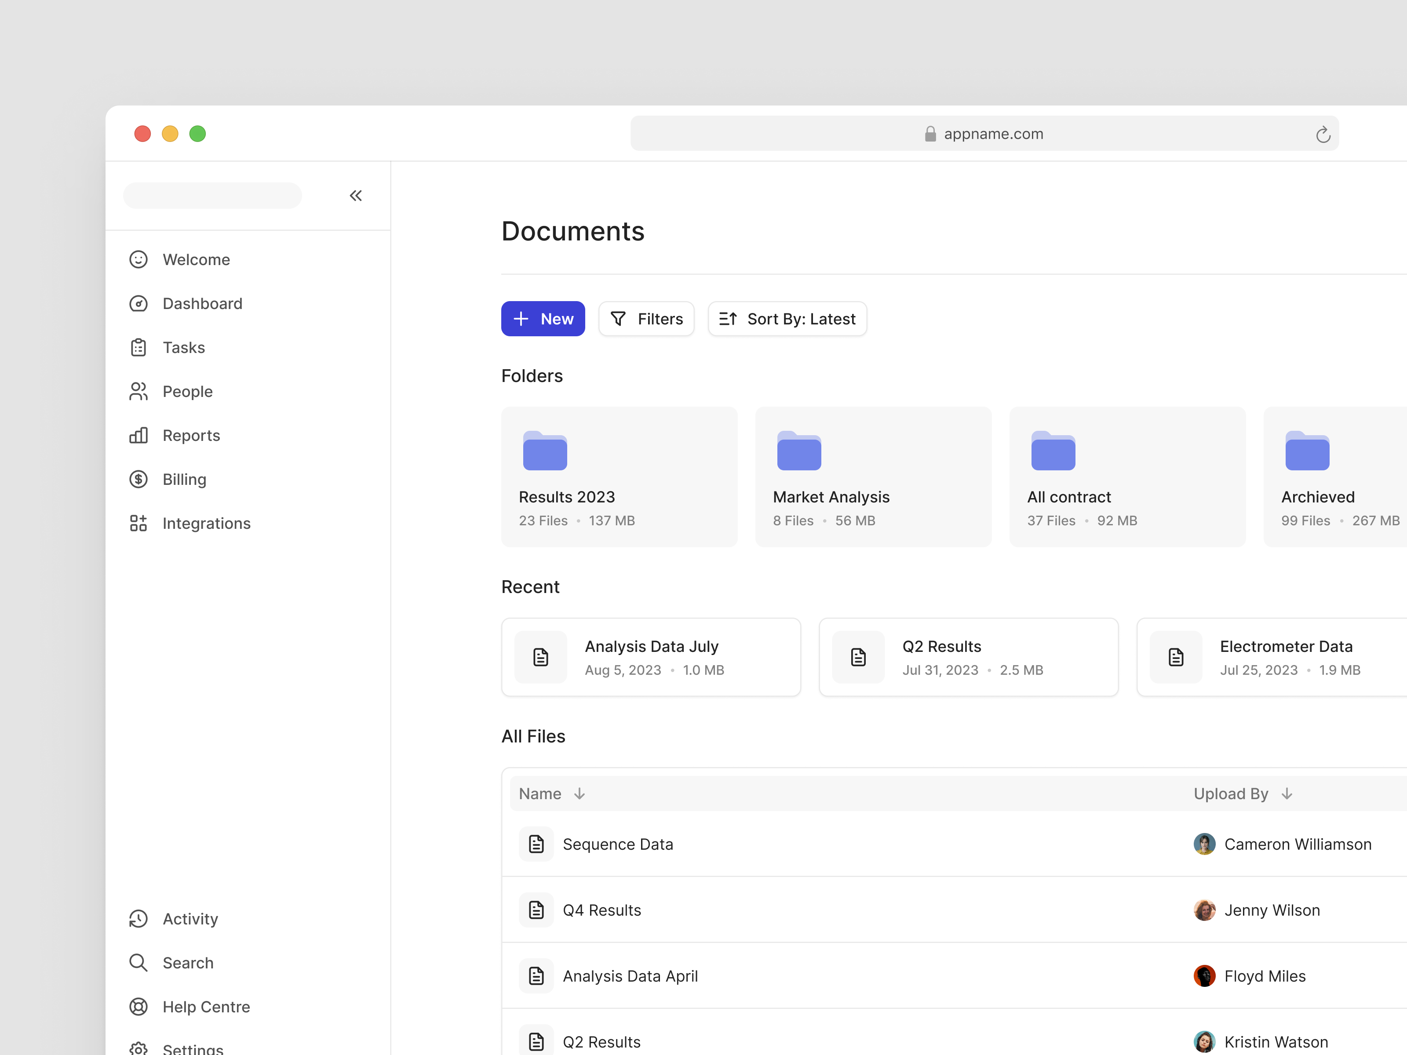Viewport: 1407px width, 1055px height.
Task: Click the Electrometer Data file icon
Action: click(1175, 657)
